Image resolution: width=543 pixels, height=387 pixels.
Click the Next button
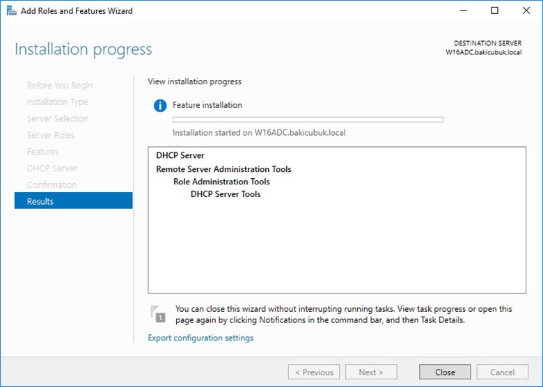click(372, 372)
